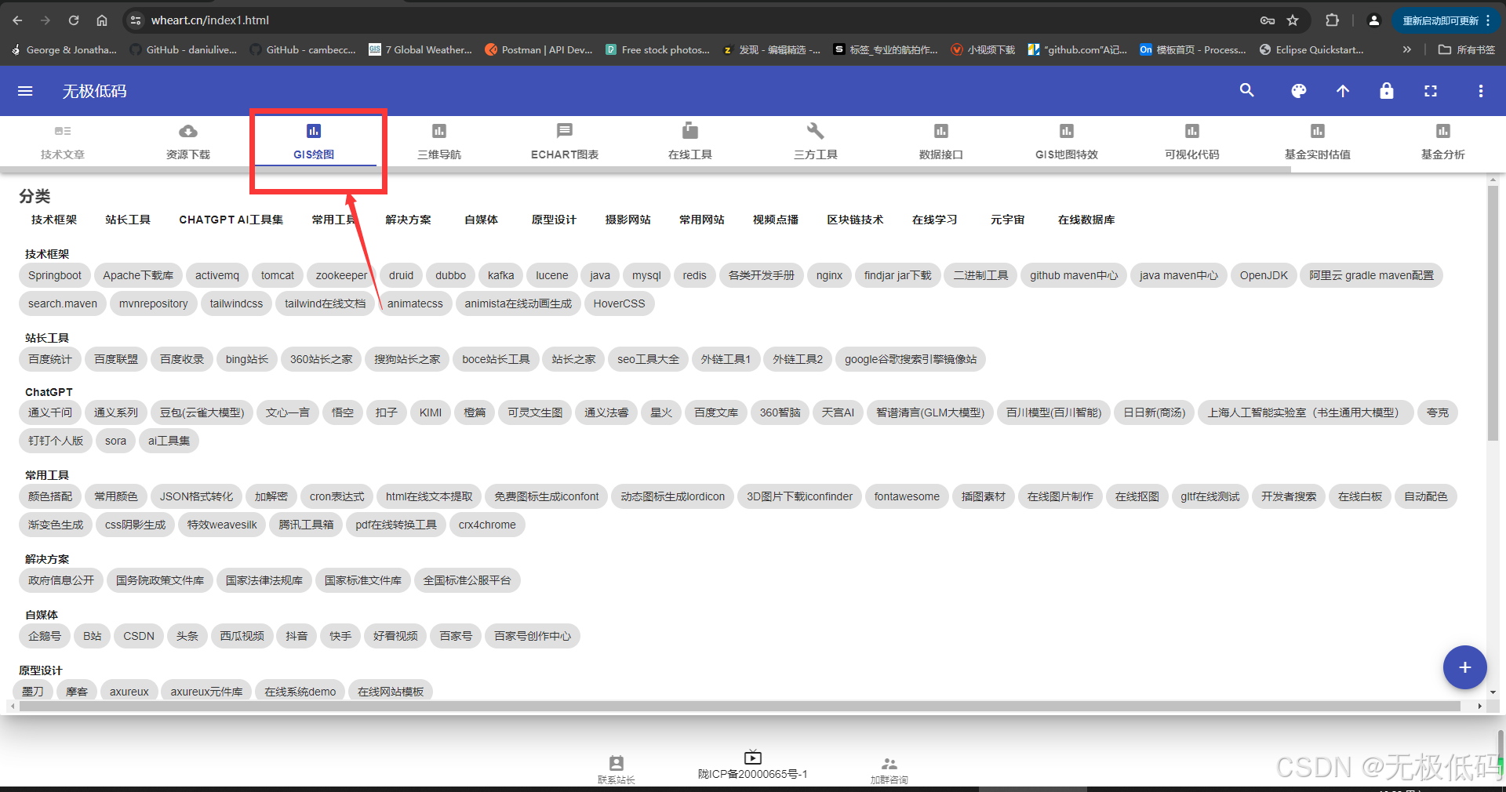
Task: Select the 基金实时估值 tab
Action: coord(1318,142)
